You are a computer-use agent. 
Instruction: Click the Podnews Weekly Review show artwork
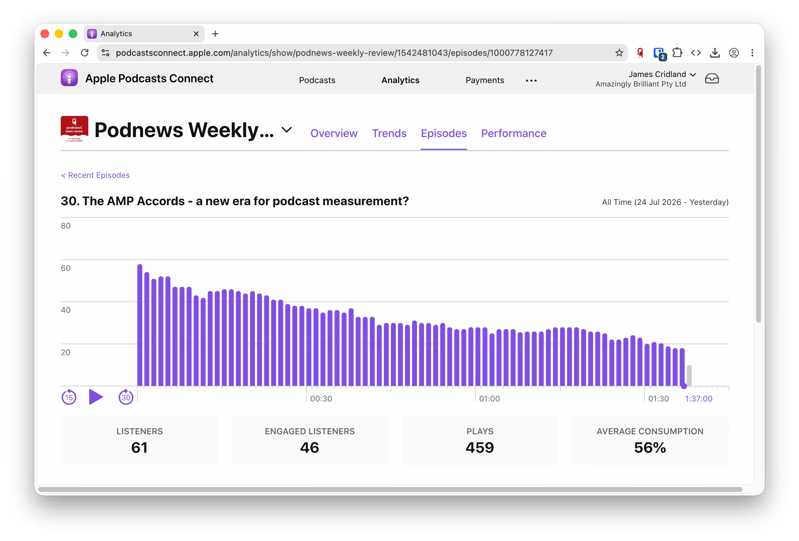[x=74, y=130]
